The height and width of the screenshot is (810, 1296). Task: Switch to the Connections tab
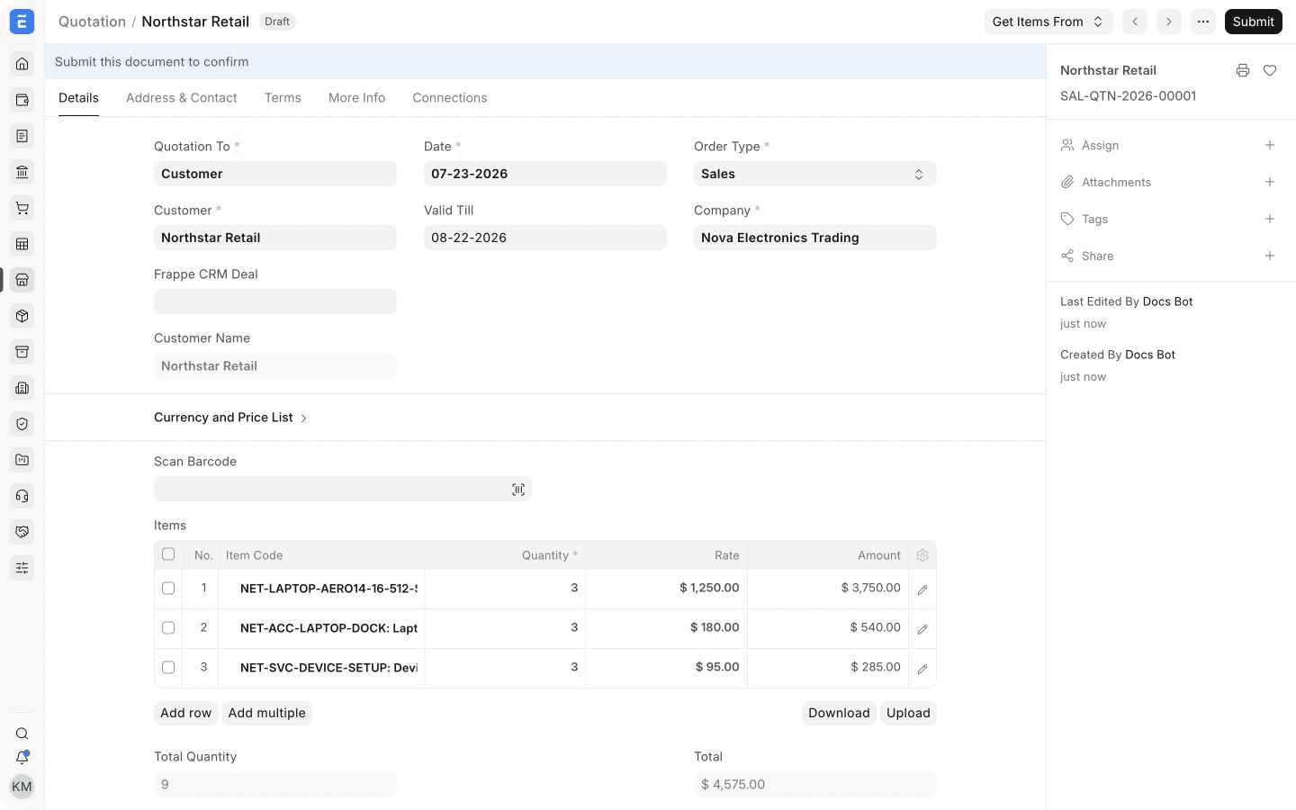tap(450, 98)
